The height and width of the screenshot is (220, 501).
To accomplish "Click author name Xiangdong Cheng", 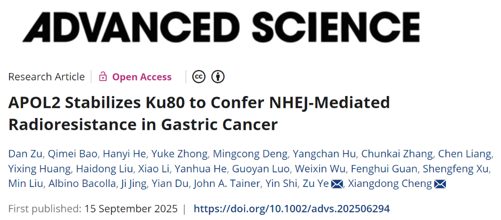I will [x=389, y=183].
